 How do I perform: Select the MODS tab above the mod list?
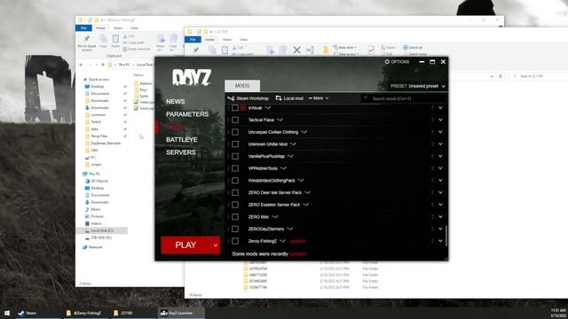click(242, 86)
